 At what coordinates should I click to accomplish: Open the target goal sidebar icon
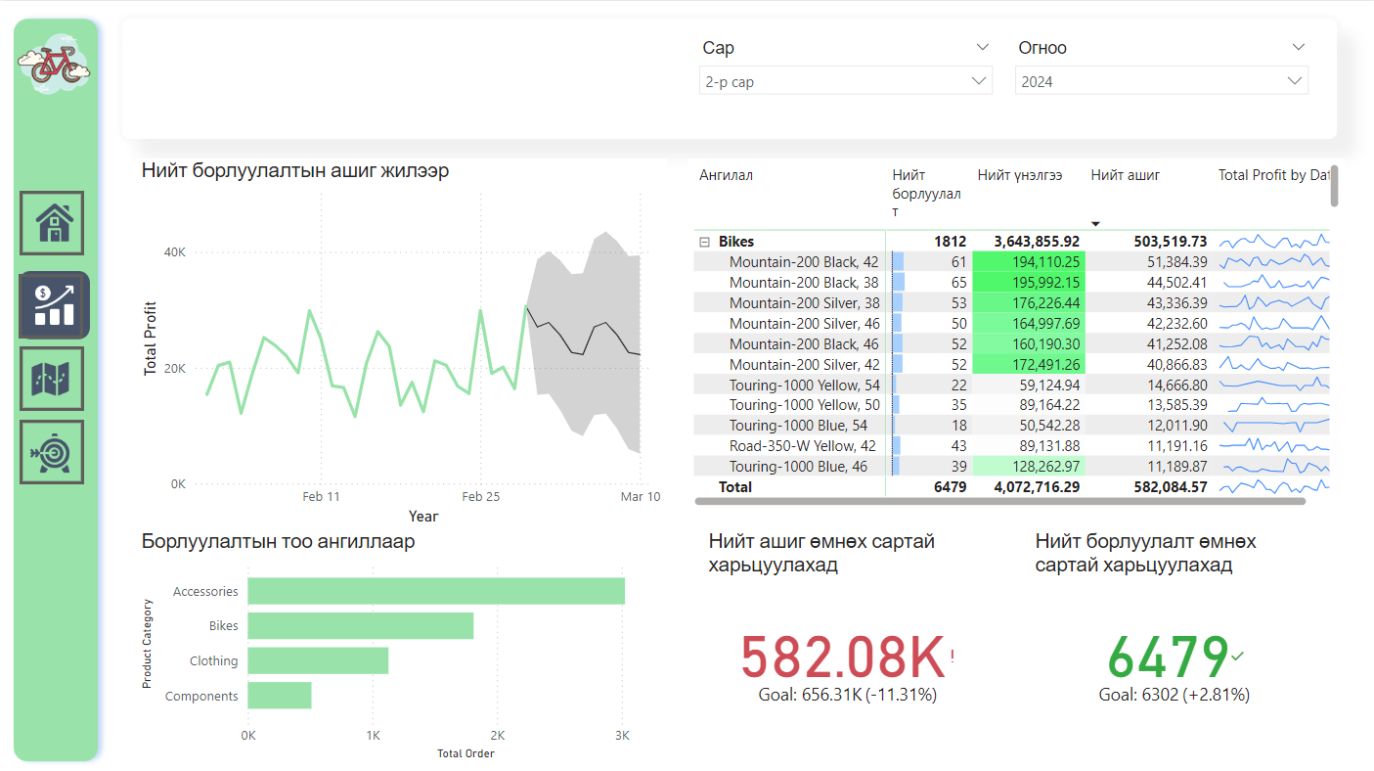click(52, 452)
